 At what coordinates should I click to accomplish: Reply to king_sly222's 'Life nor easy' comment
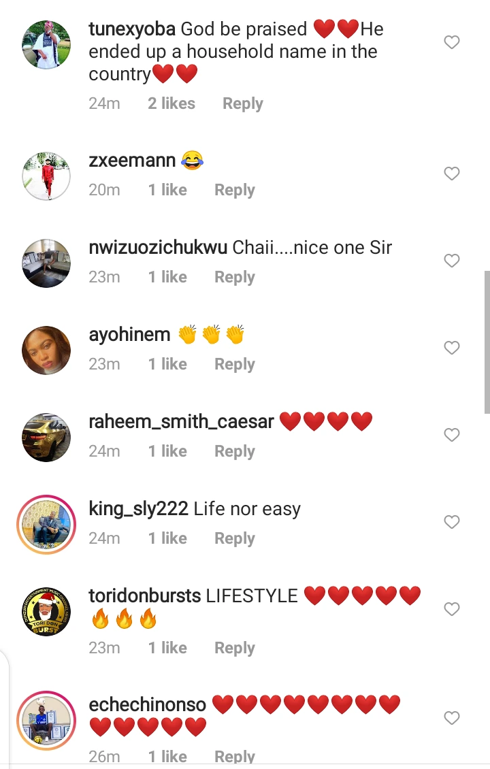tap(235, 538)
